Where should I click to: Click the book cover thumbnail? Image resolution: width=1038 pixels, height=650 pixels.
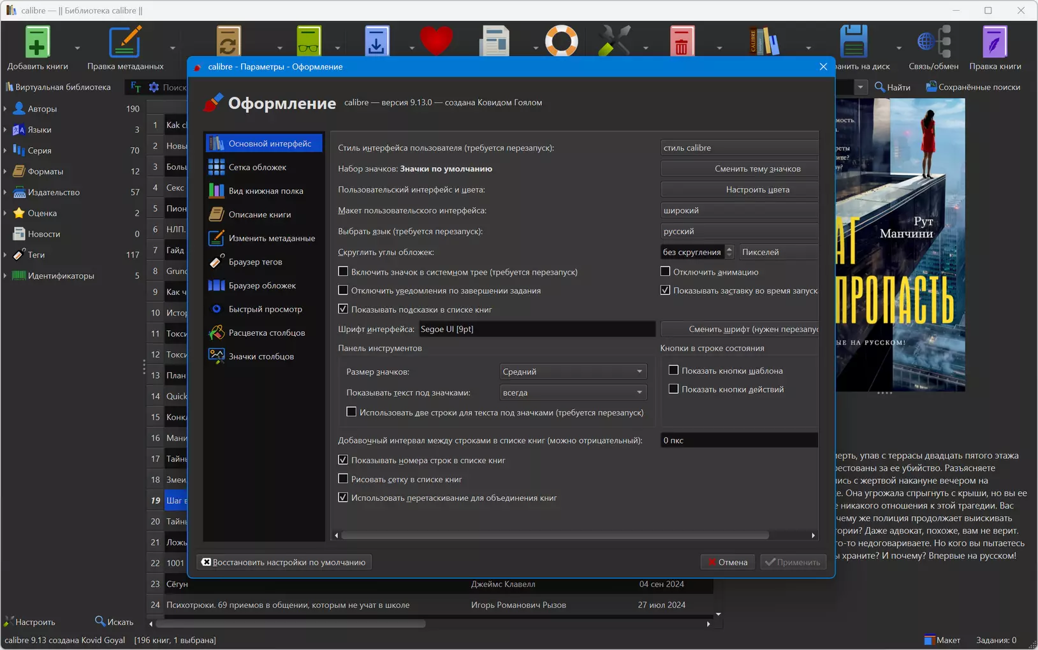pyautogui.click(x=900, y=245)
